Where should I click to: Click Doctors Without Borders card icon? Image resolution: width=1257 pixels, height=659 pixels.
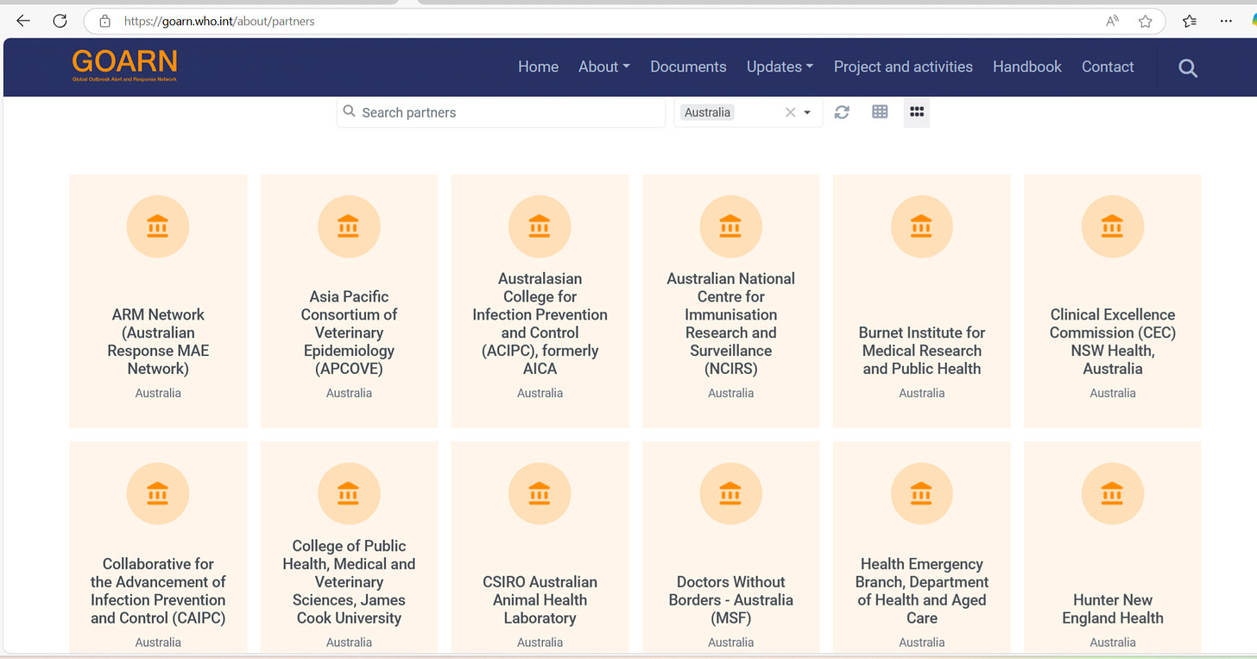[x=730, y=493]
